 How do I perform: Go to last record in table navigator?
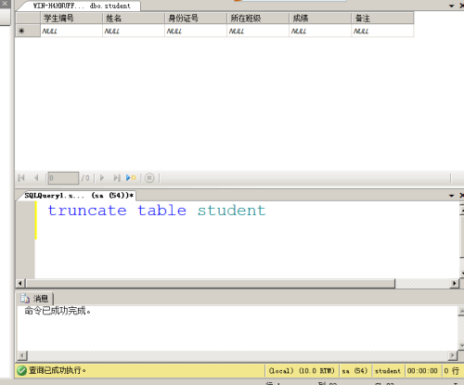tap(117, 178)
